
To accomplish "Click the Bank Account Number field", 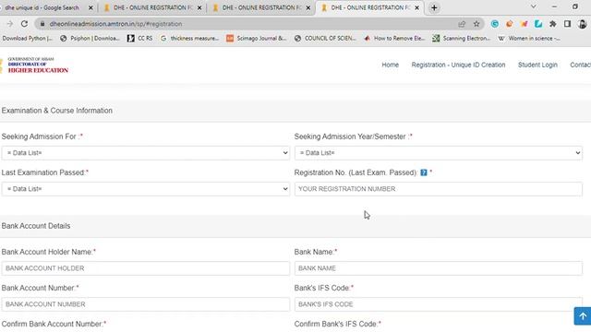I will (146, 304).
